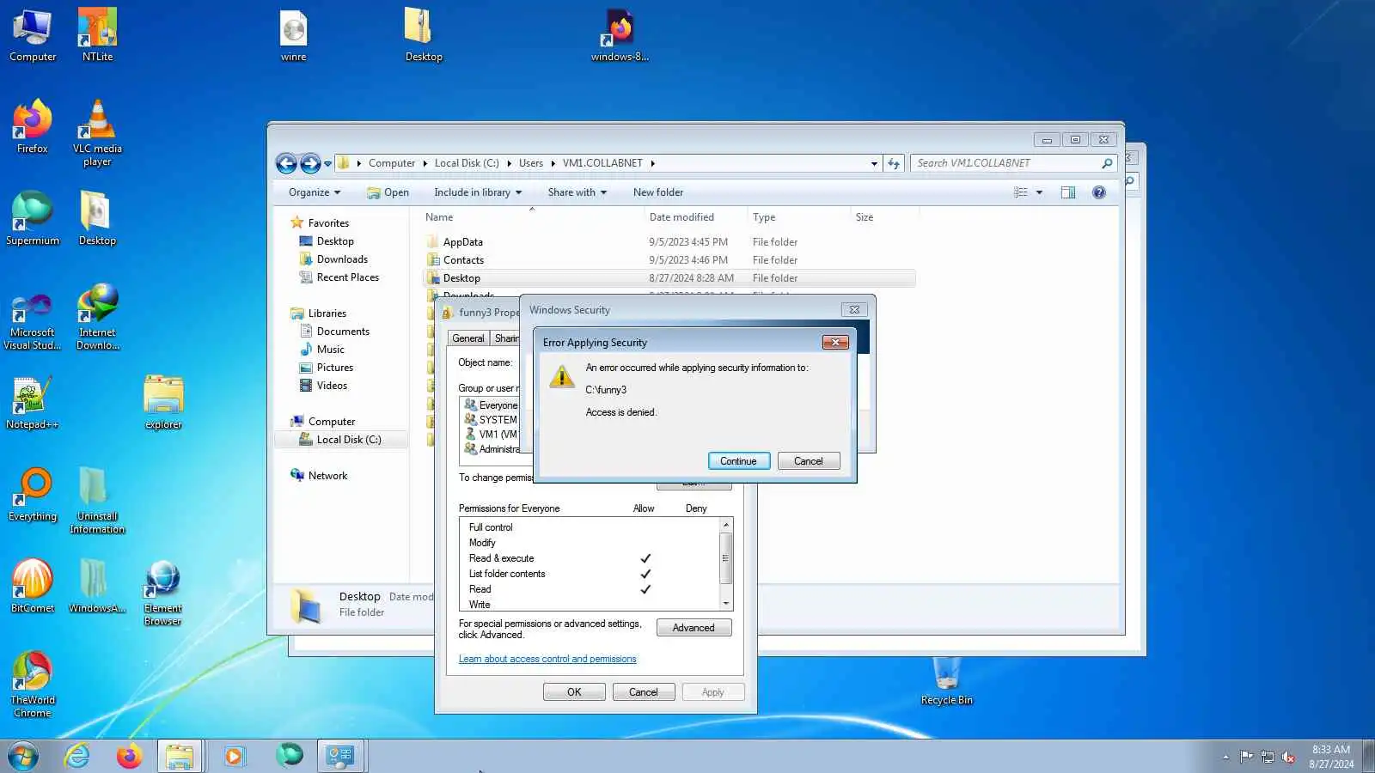Open the taskbar clock showing 8:33 AM
The width and height of the screenshot is (1375, 773).
[x=1331, y=757]
